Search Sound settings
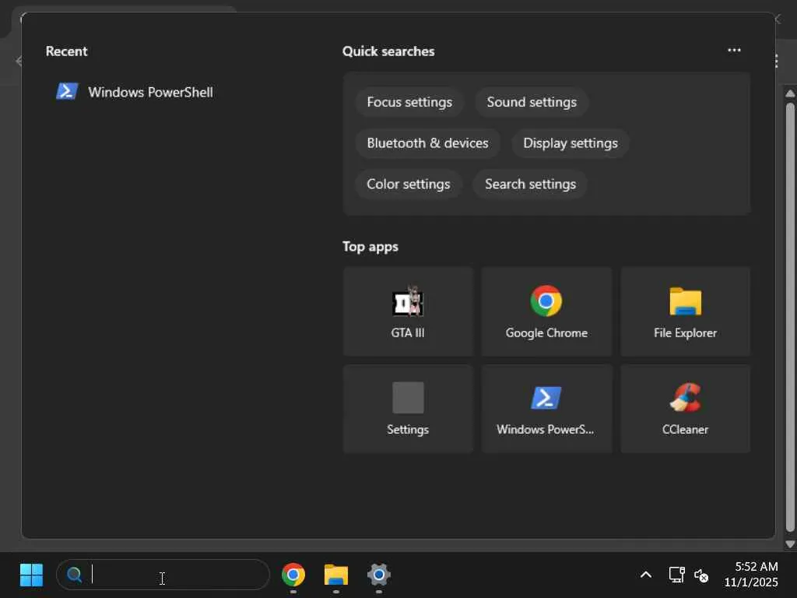This screenshot has width=797, height=598. 532,102
